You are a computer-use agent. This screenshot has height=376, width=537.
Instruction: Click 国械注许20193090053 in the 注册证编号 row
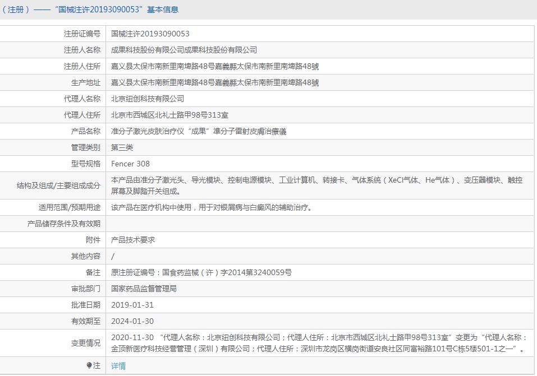point(150,34)
